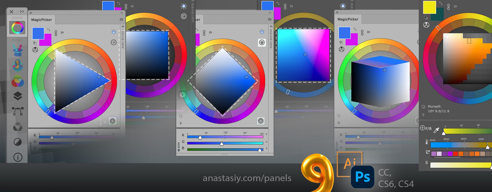492x192 pixels.
Task: Toggle the chain link icon in the triangle panel
Action: 56,33
